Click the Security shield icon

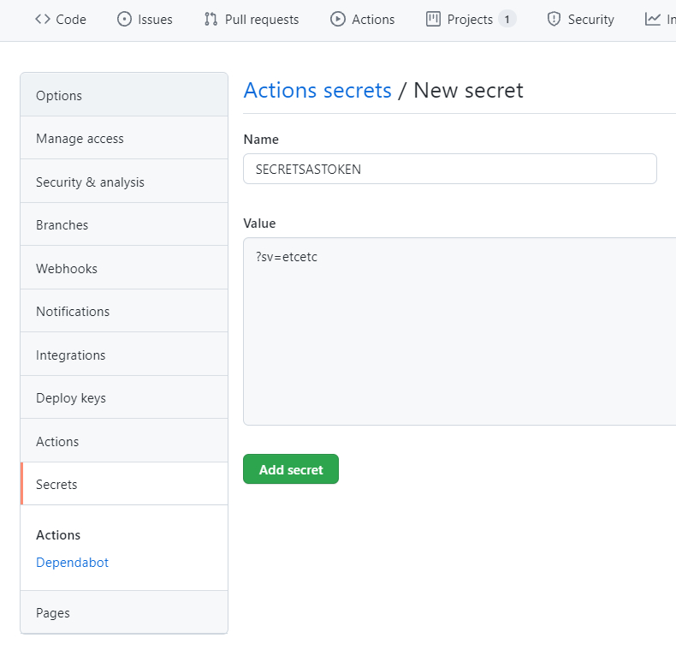point(554,19)
